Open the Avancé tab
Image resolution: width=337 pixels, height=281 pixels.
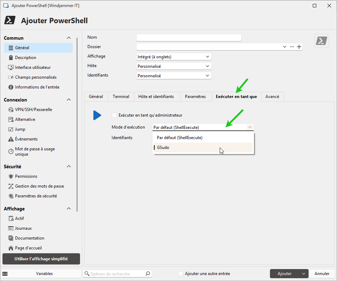[272, 97]
